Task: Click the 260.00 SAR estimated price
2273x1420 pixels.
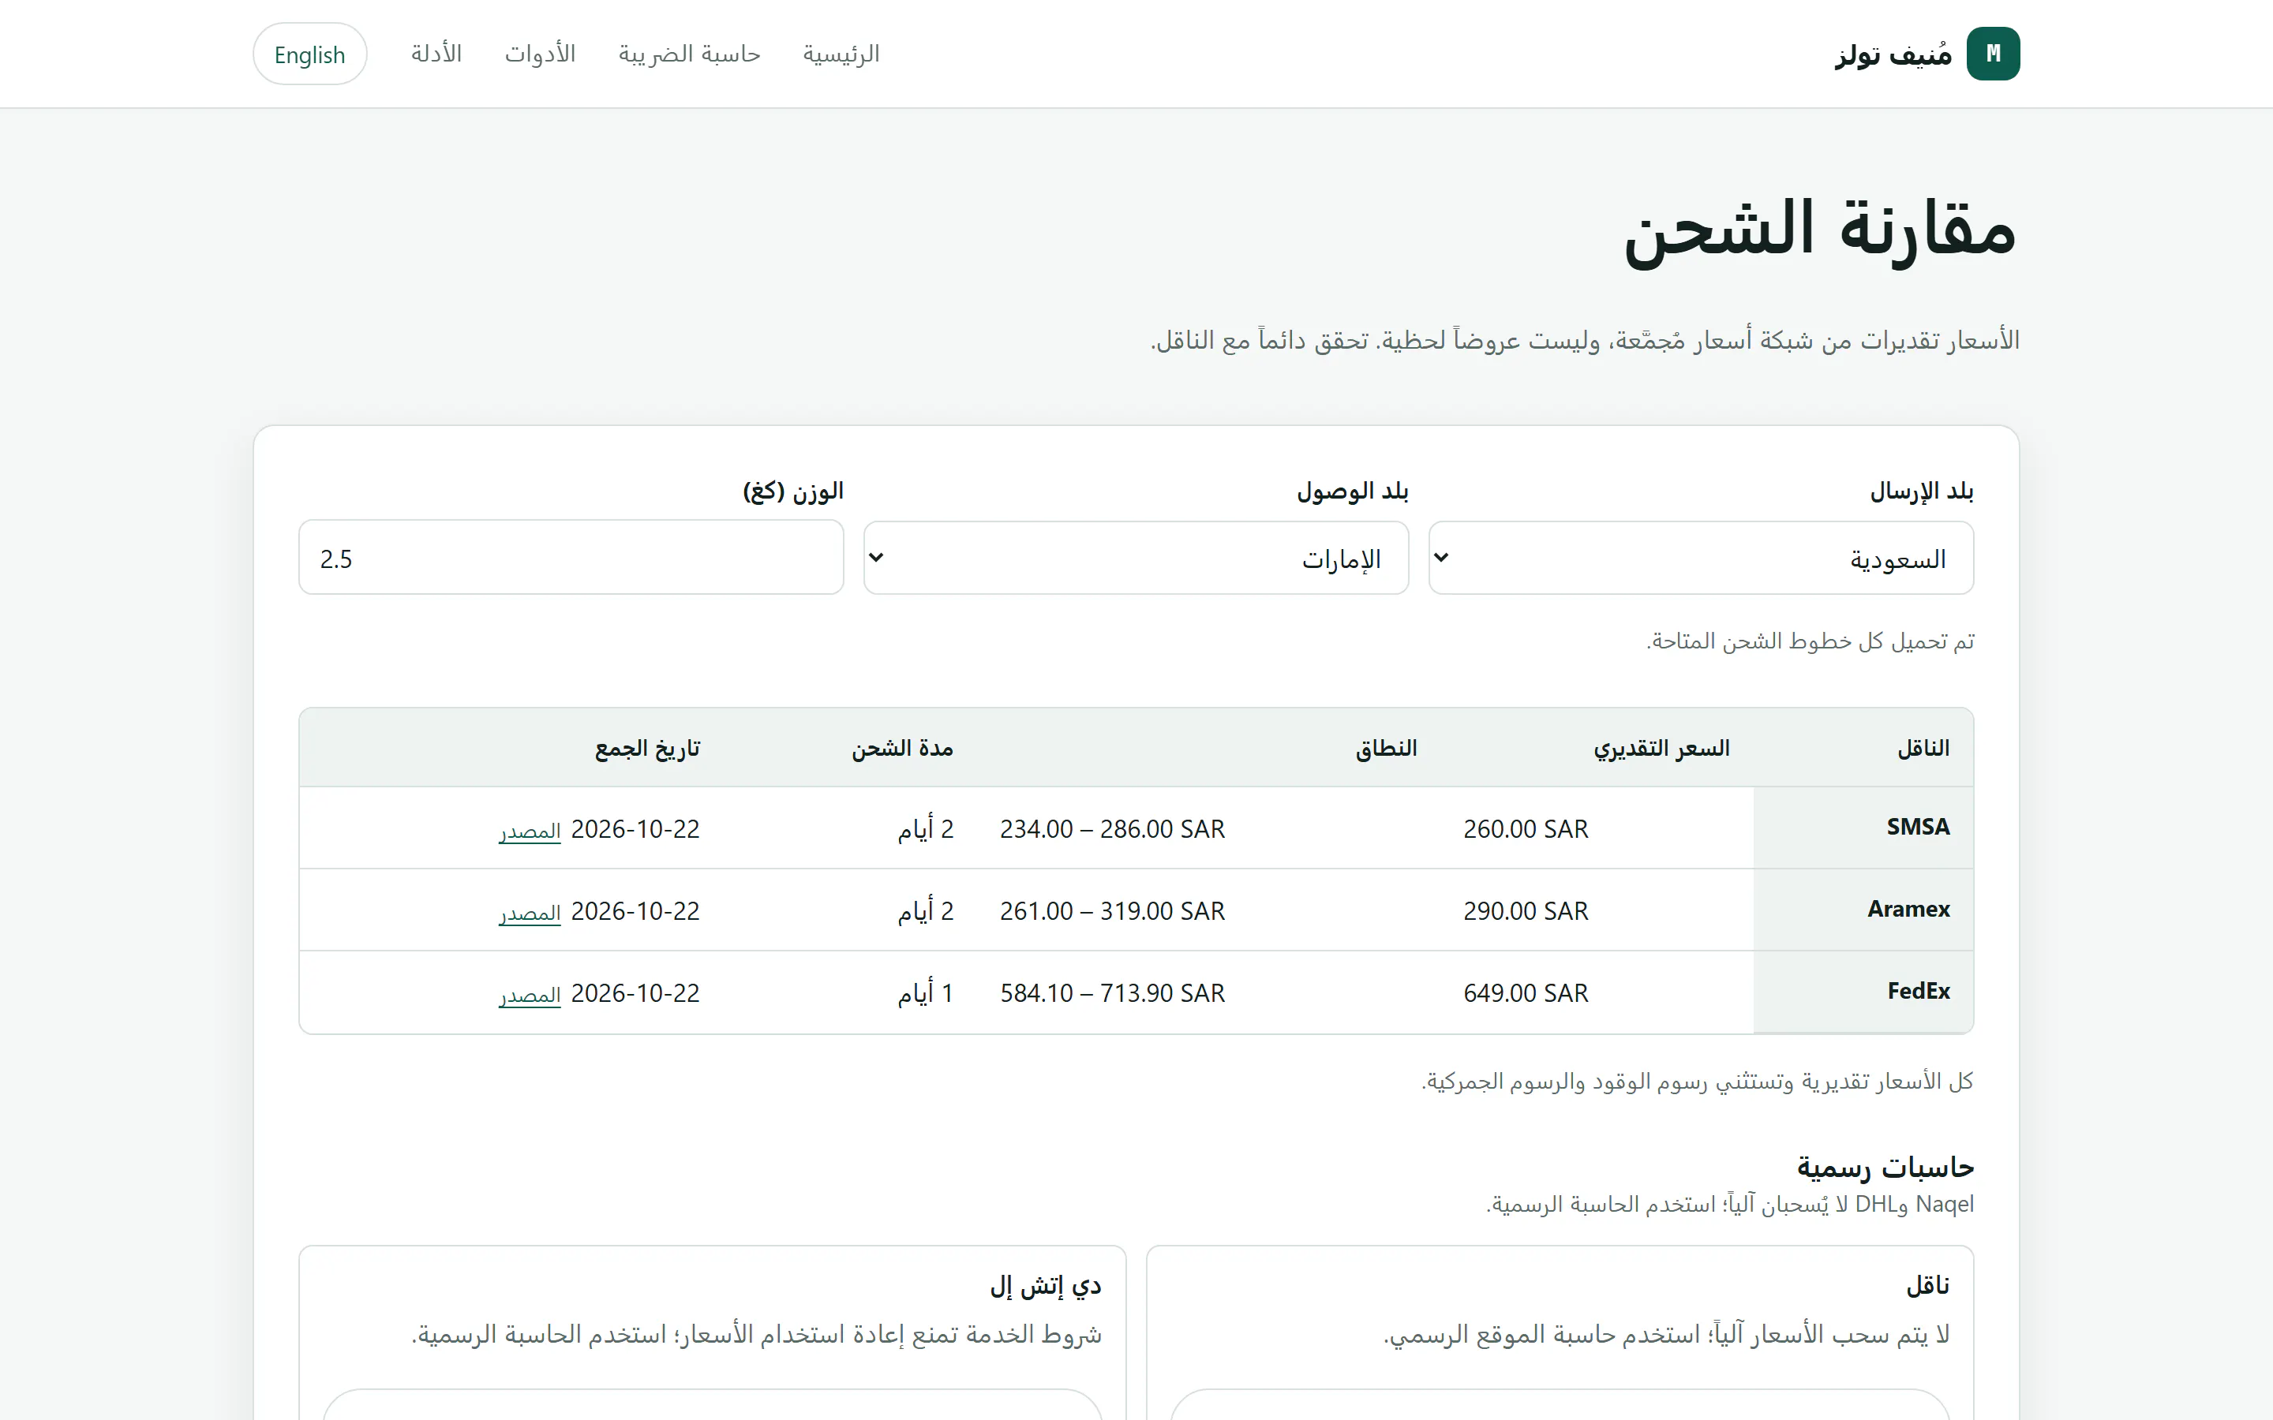Action: (1526, 829)
